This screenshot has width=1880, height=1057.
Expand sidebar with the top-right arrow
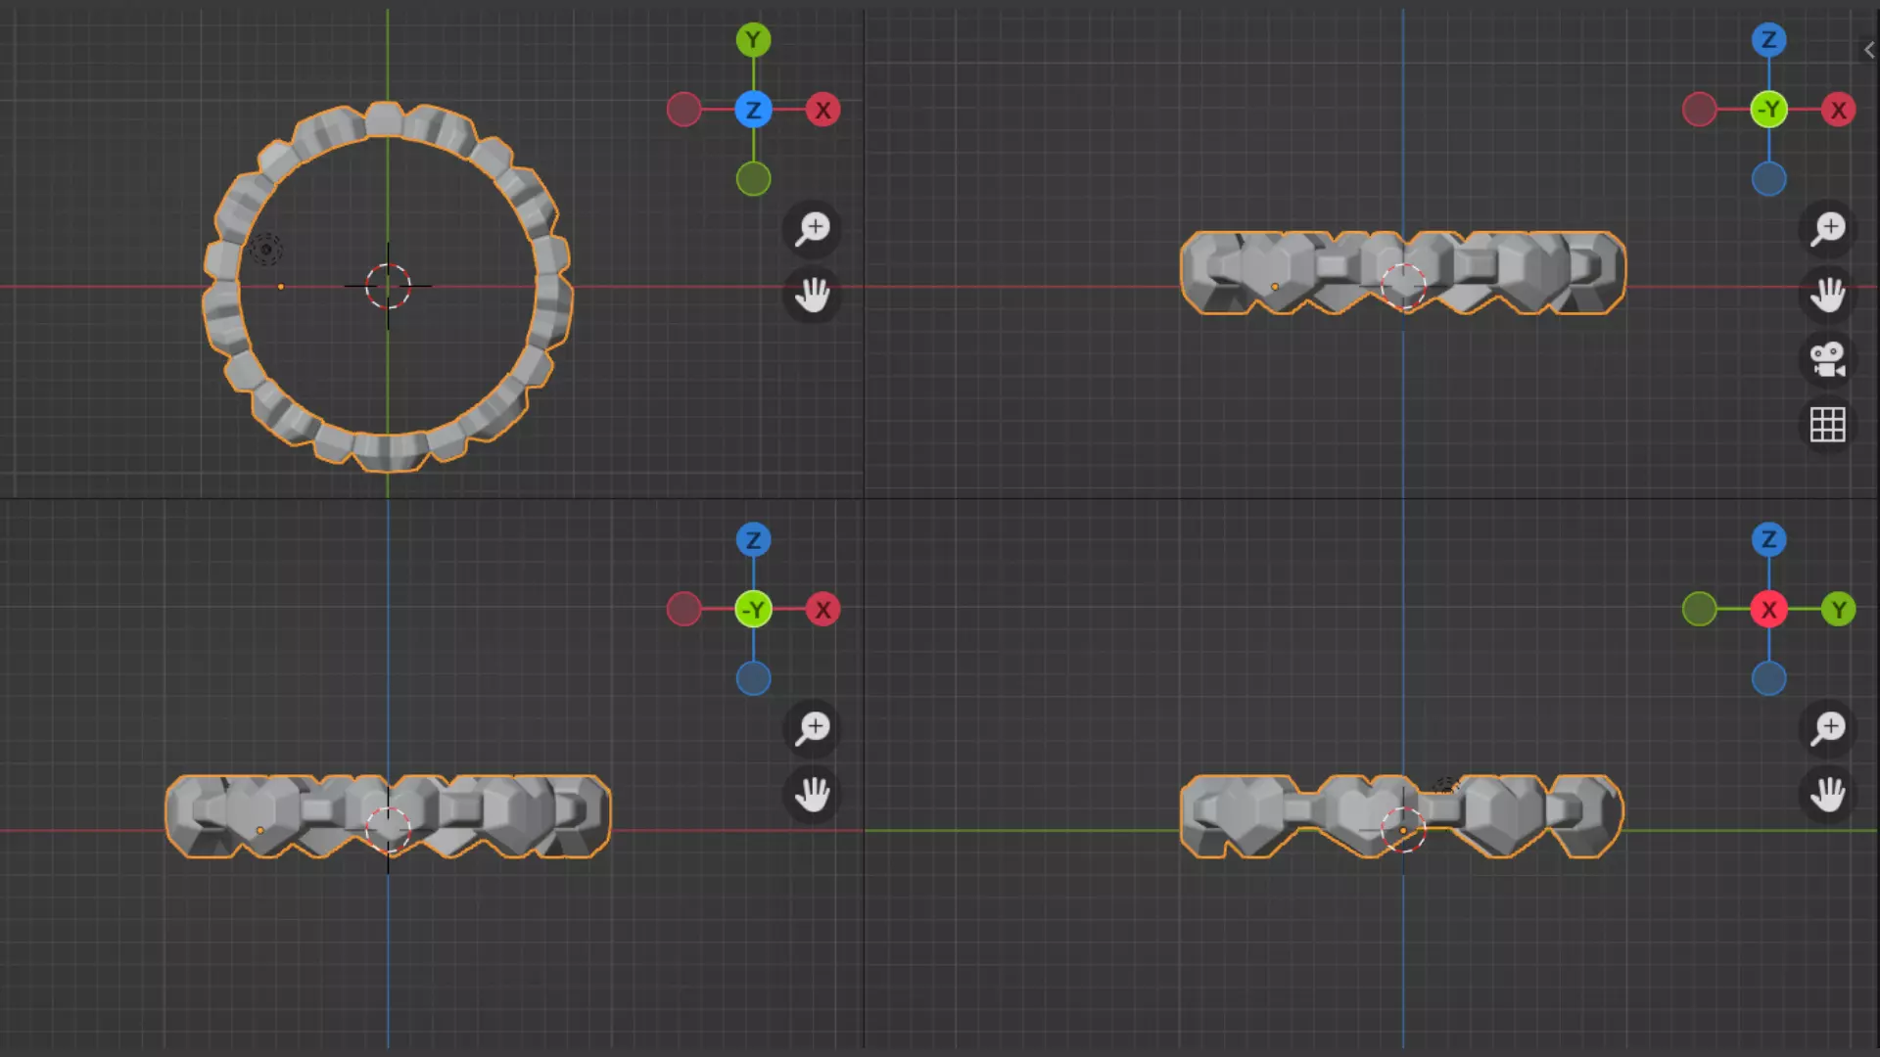coord(1868,50)
